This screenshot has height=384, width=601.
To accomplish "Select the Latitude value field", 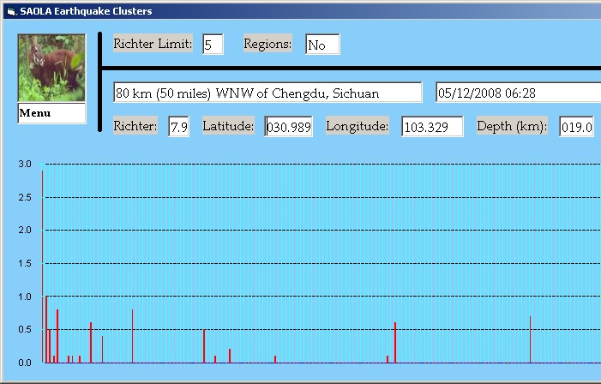I will pyautogui.click(x=288, y=127).
